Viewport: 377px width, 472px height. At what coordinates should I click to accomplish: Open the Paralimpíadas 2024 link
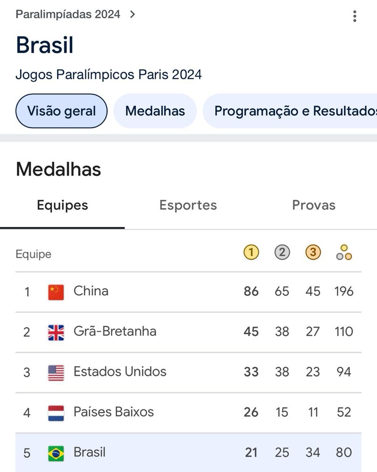coord(68,14)
